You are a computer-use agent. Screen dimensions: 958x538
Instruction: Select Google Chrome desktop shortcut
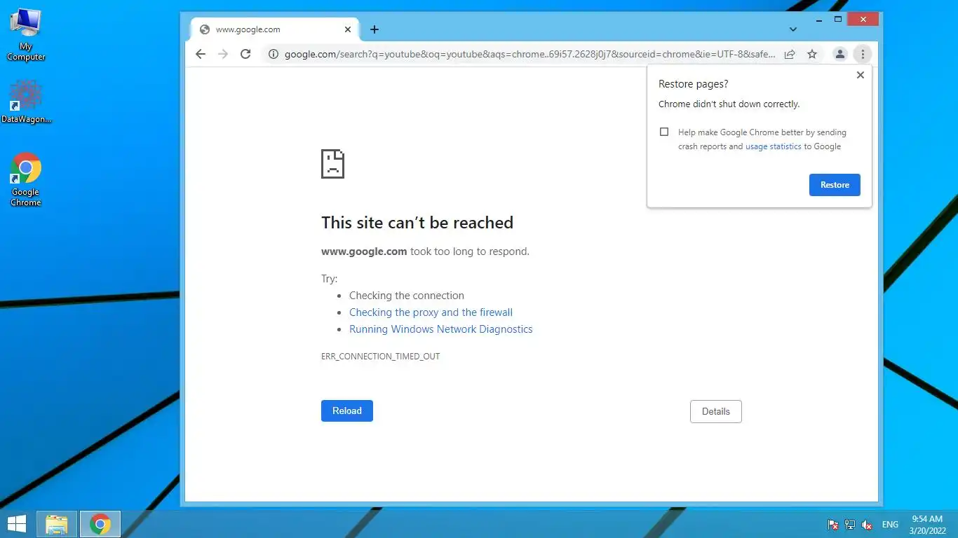(26, 179)
